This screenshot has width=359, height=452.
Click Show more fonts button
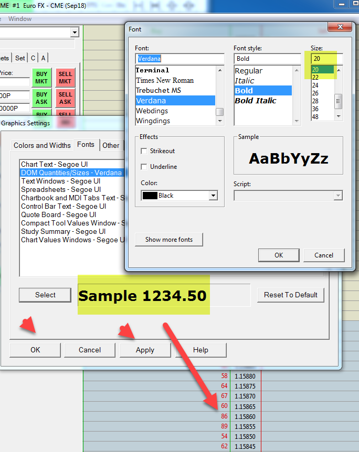[169, 240]
